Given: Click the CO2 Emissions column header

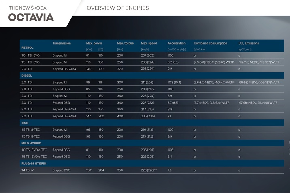Looking at the screenshot, I should pos(249,43).
